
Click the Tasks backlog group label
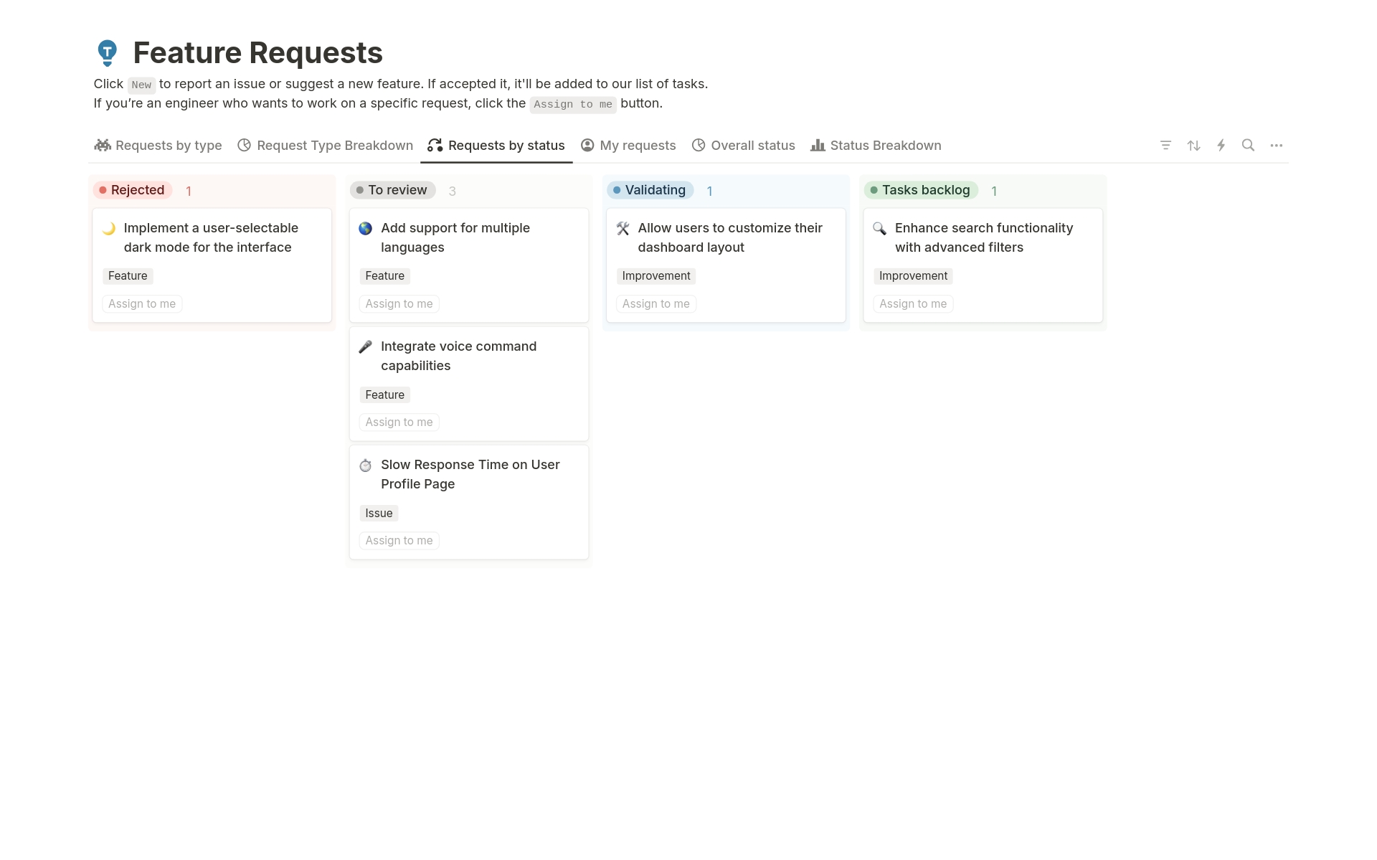coord(921,190)
